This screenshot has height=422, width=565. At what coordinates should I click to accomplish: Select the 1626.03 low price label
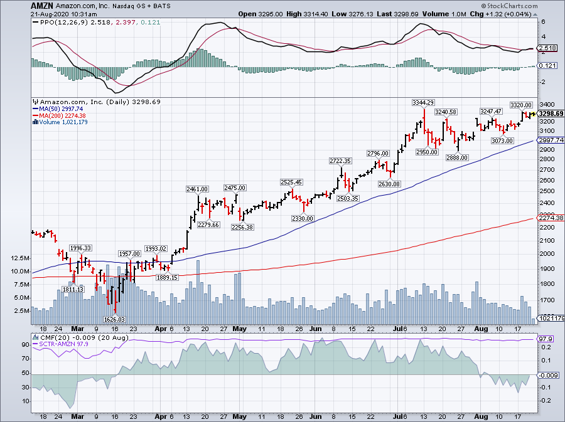pyautogui.click(x=114, y=319)
